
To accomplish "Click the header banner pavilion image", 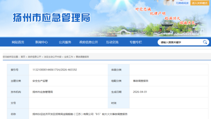I will coord(169,27).
